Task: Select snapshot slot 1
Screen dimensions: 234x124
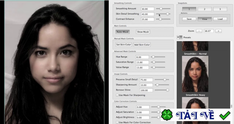Action: (x=189, y=9)
